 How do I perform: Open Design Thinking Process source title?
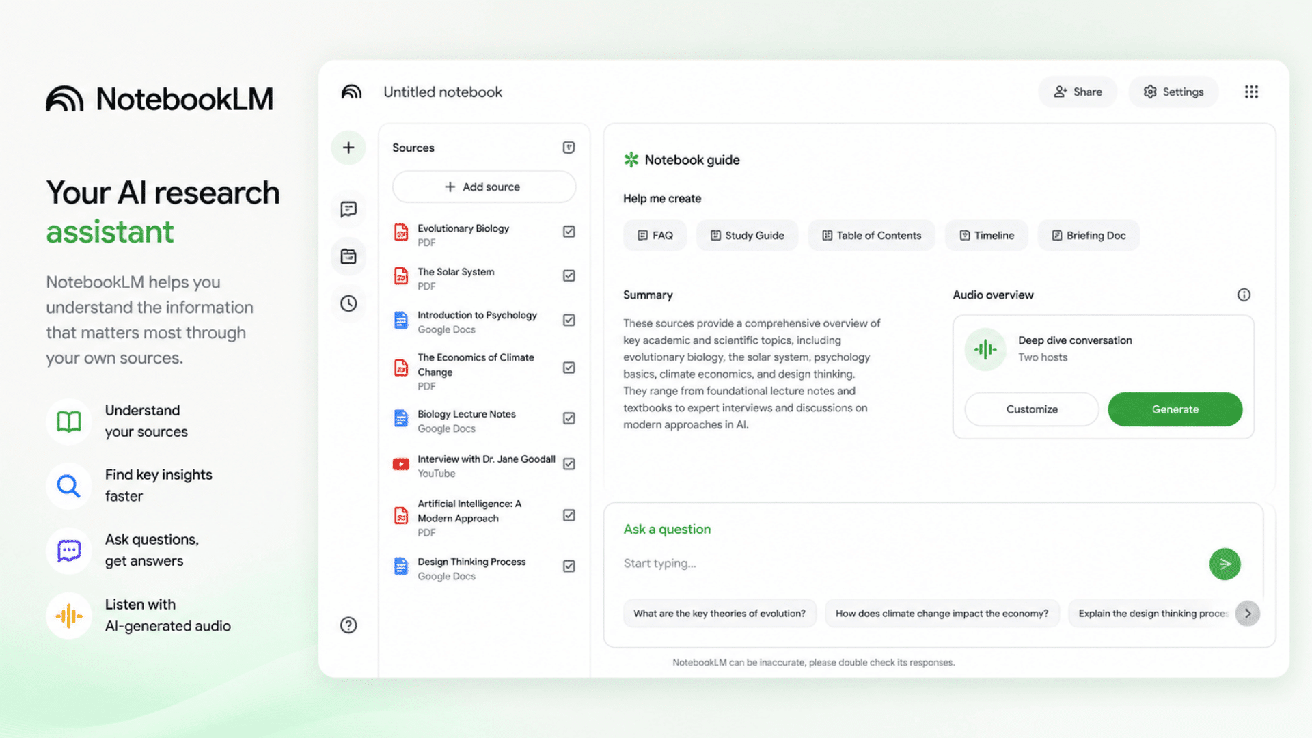tap(471, 562)
